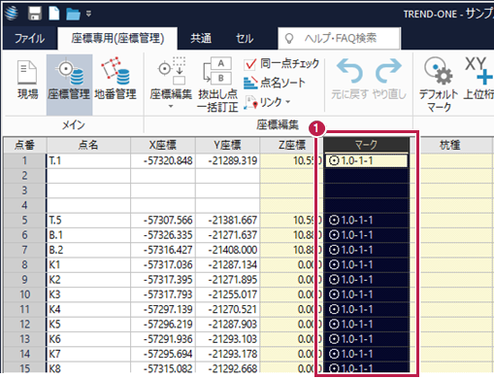Open デフォルトマーク settings
The height and width of the screenshot is (379, 494).
439,85
